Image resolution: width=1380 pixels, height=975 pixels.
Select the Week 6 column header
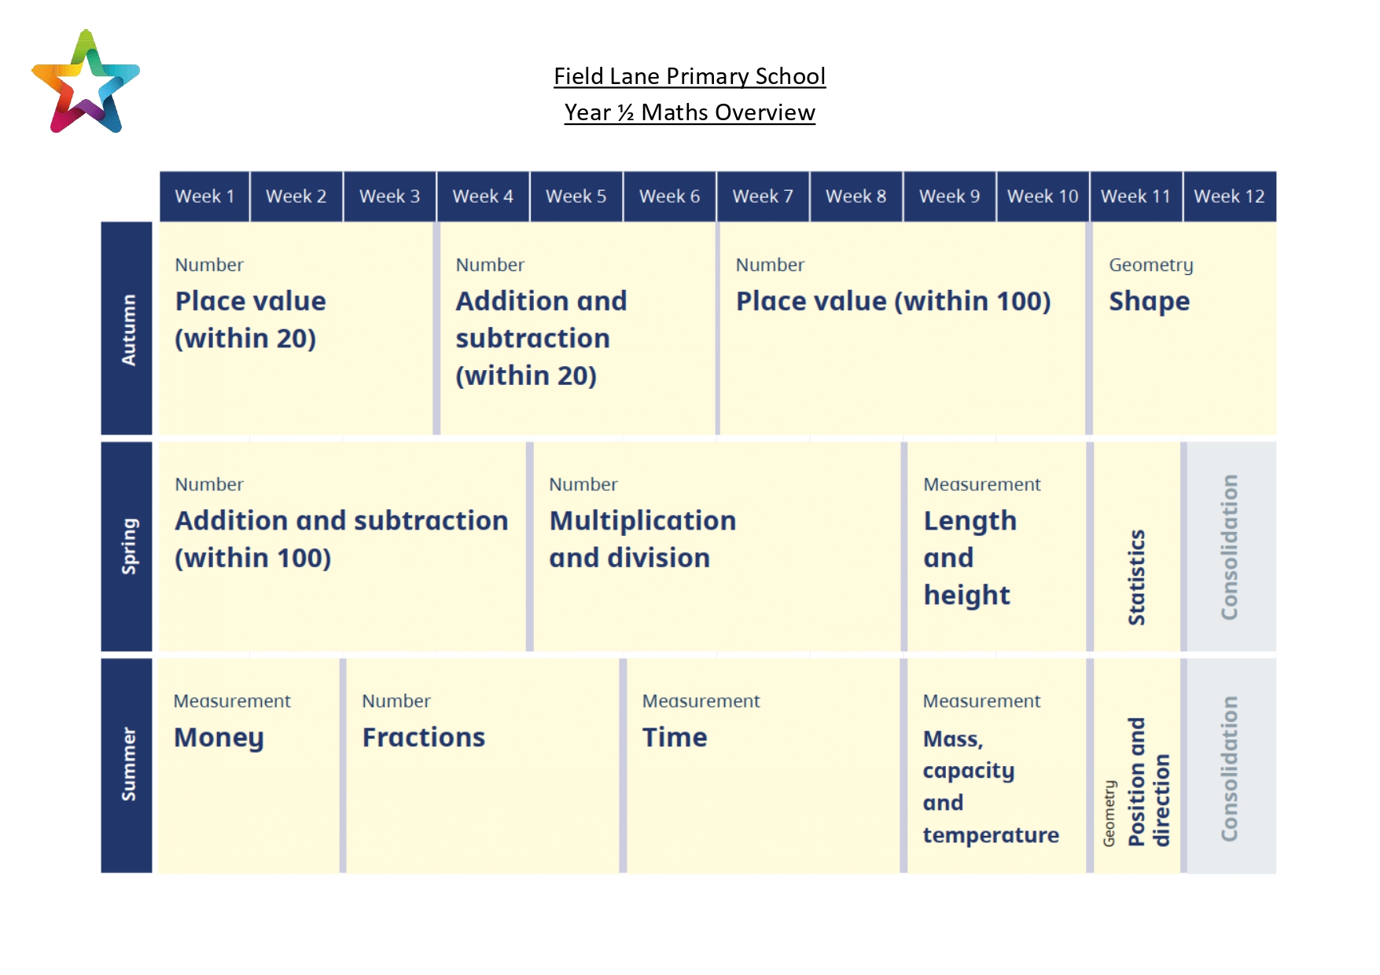(669, 196)
